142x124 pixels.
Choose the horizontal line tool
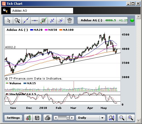pyautogui.click(x=35, y=20)
